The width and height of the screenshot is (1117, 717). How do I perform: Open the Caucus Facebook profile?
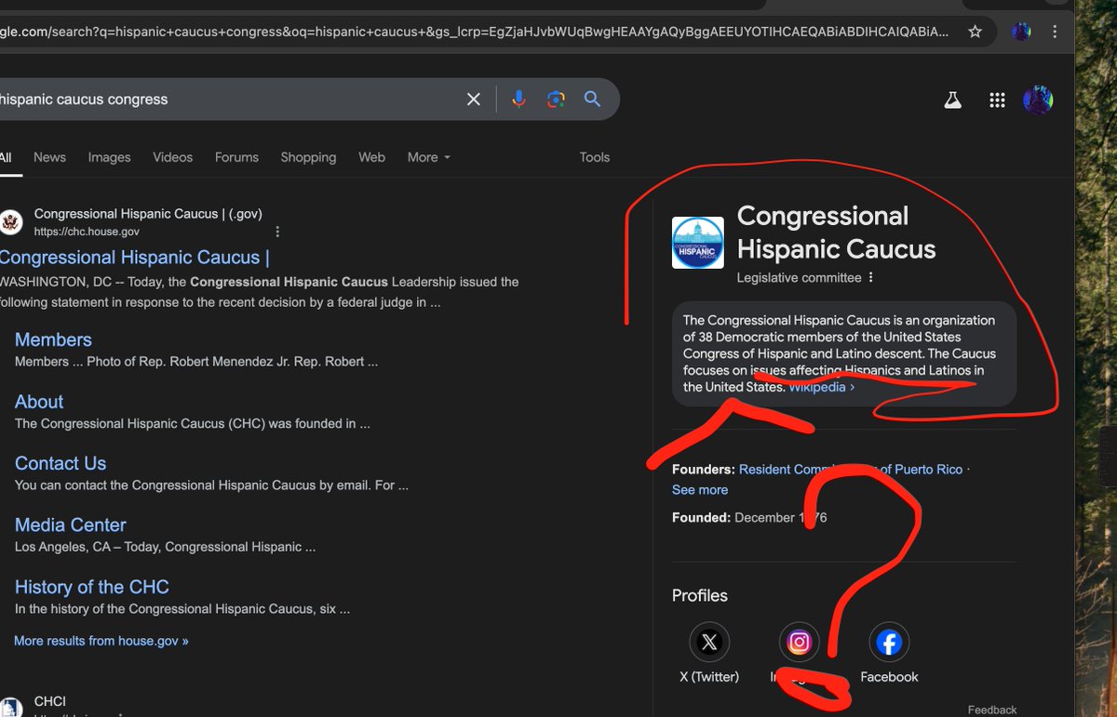(889, 642)
